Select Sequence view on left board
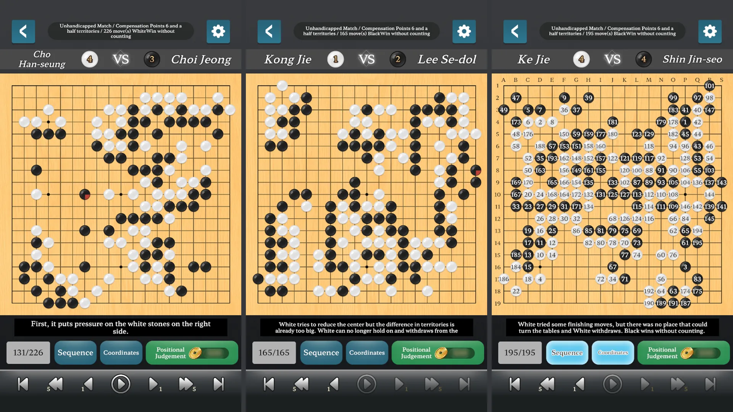 (76, 352)
